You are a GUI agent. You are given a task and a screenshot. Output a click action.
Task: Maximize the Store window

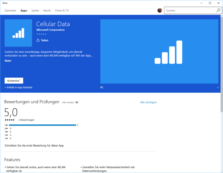point(210,3)
